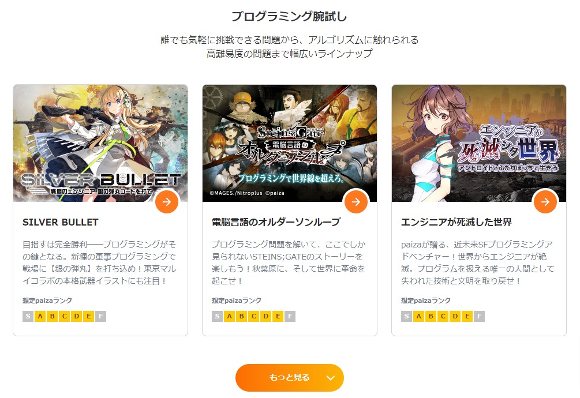Select the gray F rank badge under SILVER BULLET
The height and width of the screenshot is (398, 580).
coord(100,316)
